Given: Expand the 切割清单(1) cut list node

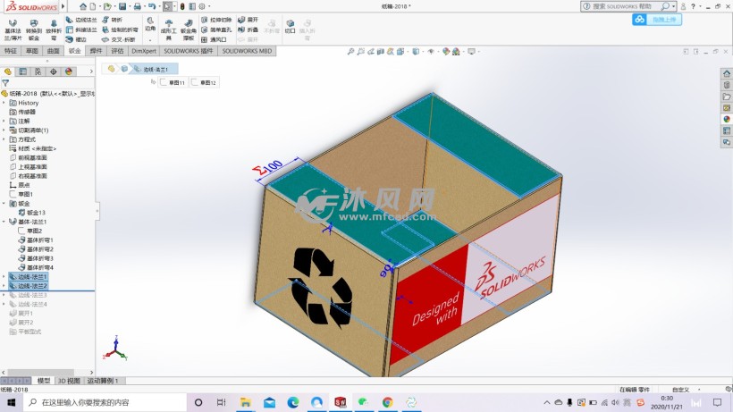Looking at the screenshot, I should 4,130.
